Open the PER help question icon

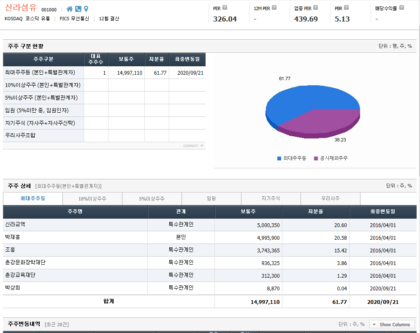coord(225,8)
